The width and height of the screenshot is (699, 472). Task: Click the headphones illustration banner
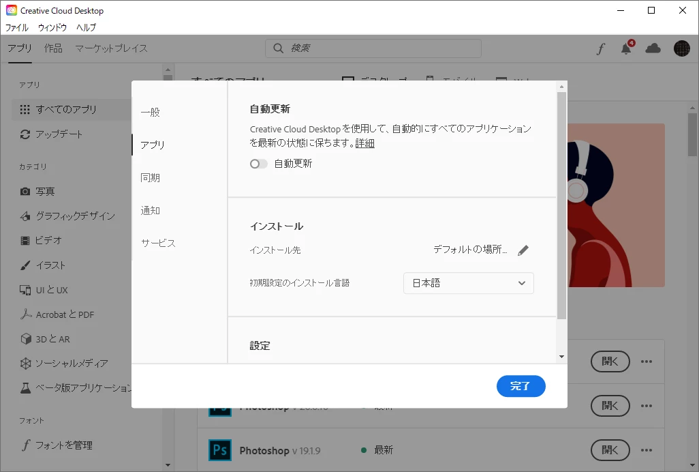(616, 205)
